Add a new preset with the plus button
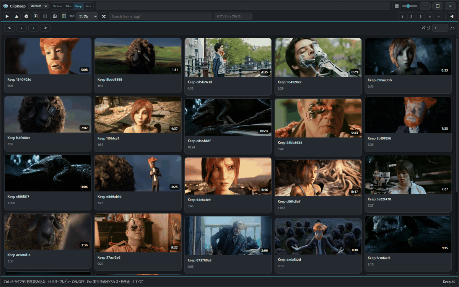 tap(439, 16)
